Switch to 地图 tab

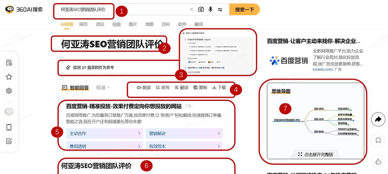pyautogui.click(x=149, y=24)
